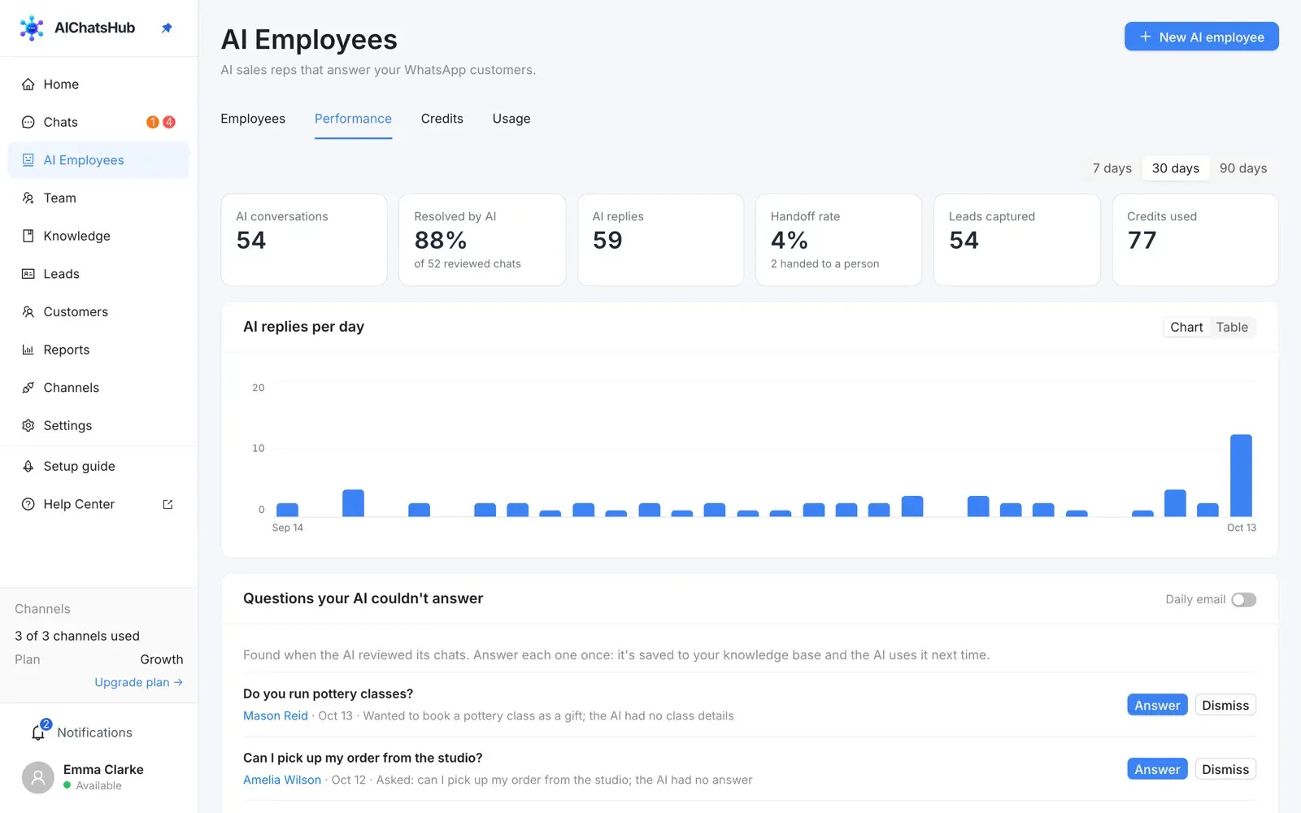This screenshot has height=813, width=1301.
Task: Open the Usage tab
Action: point(511,119)
